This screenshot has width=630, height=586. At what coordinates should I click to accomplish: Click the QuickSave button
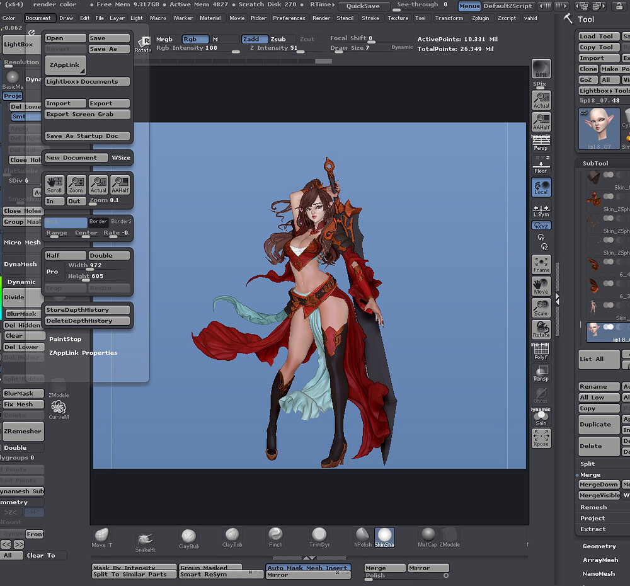pyautogui.click(x=364, y=6)
